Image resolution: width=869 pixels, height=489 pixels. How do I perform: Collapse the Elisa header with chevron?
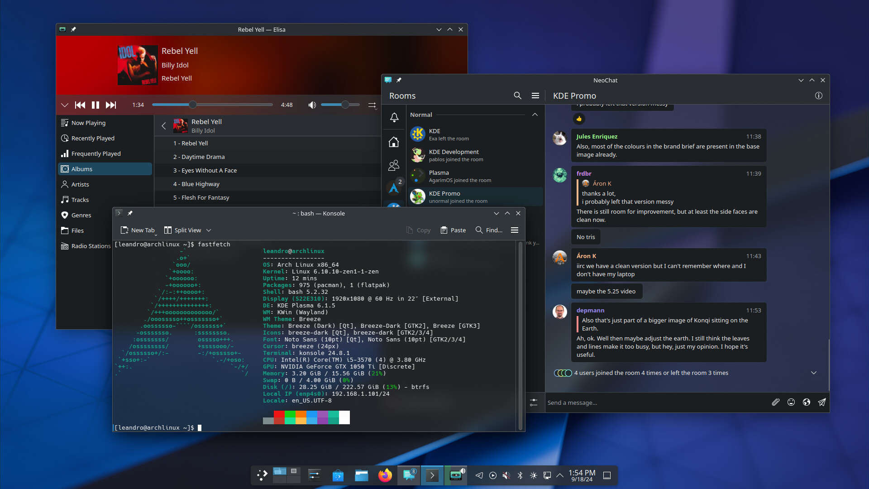(x=65, y=105)
